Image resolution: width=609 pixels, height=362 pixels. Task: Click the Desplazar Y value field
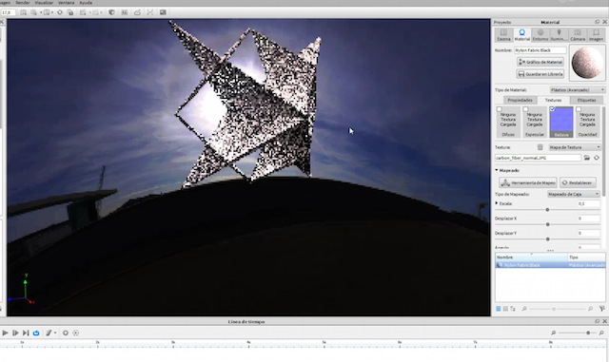[x=588, y=233]
